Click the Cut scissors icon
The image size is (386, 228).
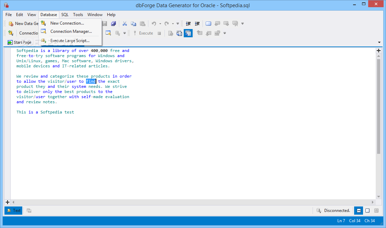[x=125, y=24]
